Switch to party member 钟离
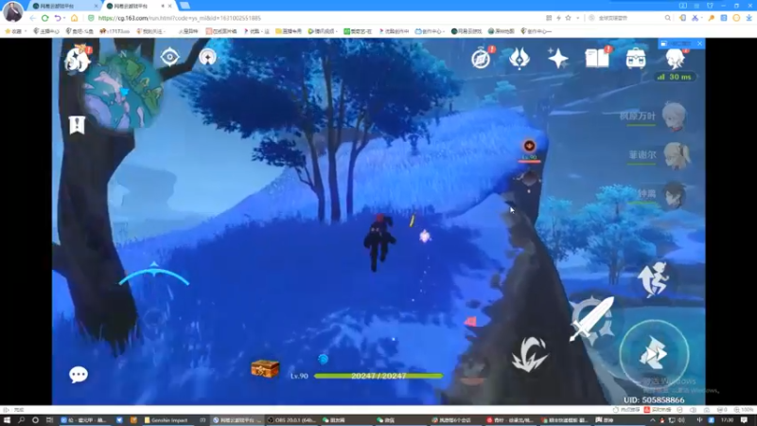Image resolution: width=757 pixels, height=426 pixels. pyautogui.click(x=661, y=195)
